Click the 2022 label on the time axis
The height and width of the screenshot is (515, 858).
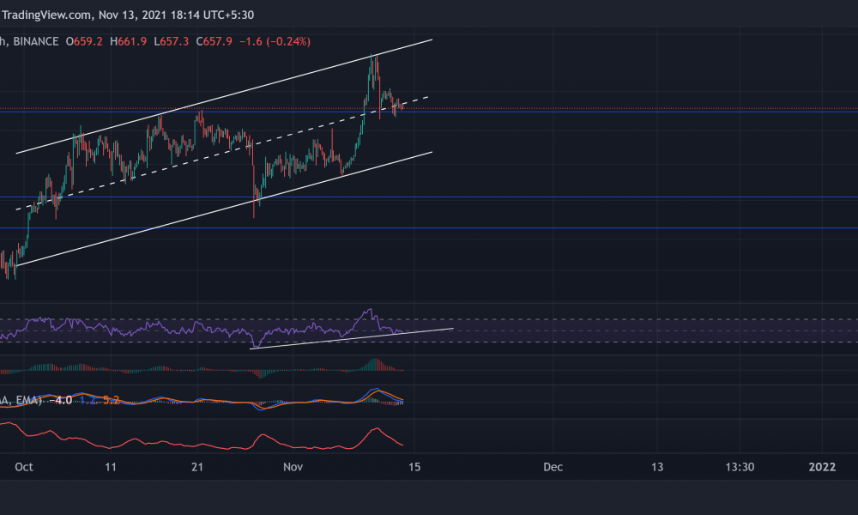tap(823, 467)
